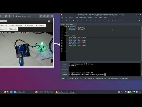The height and width of the screenshot is (107, 142).
Task: Click the editor's horizontal scrollbar
Action: pyautogui.click(x=75, y=62)
